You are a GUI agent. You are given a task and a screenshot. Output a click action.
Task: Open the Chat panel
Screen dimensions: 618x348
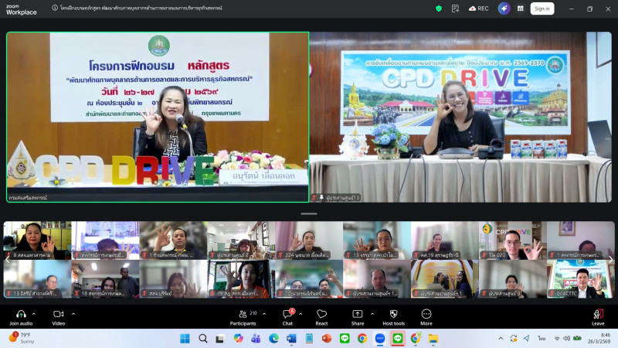click(287, 314)
